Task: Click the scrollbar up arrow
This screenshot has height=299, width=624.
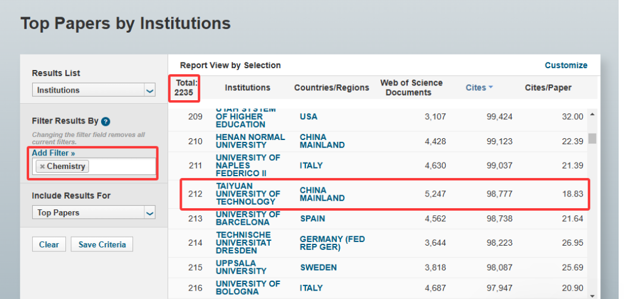Action: [x=592, y=114]
